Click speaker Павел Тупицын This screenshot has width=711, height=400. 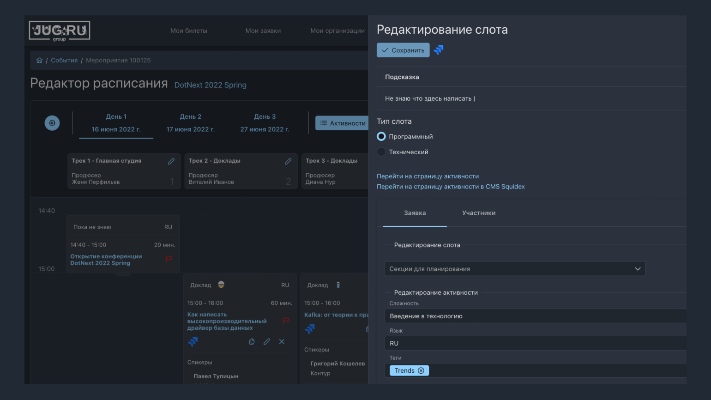(x=216, y=376)
